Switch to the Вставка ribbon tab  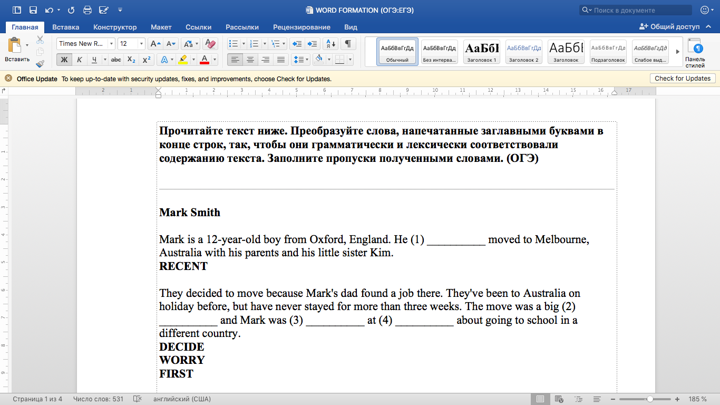(66, 27)
